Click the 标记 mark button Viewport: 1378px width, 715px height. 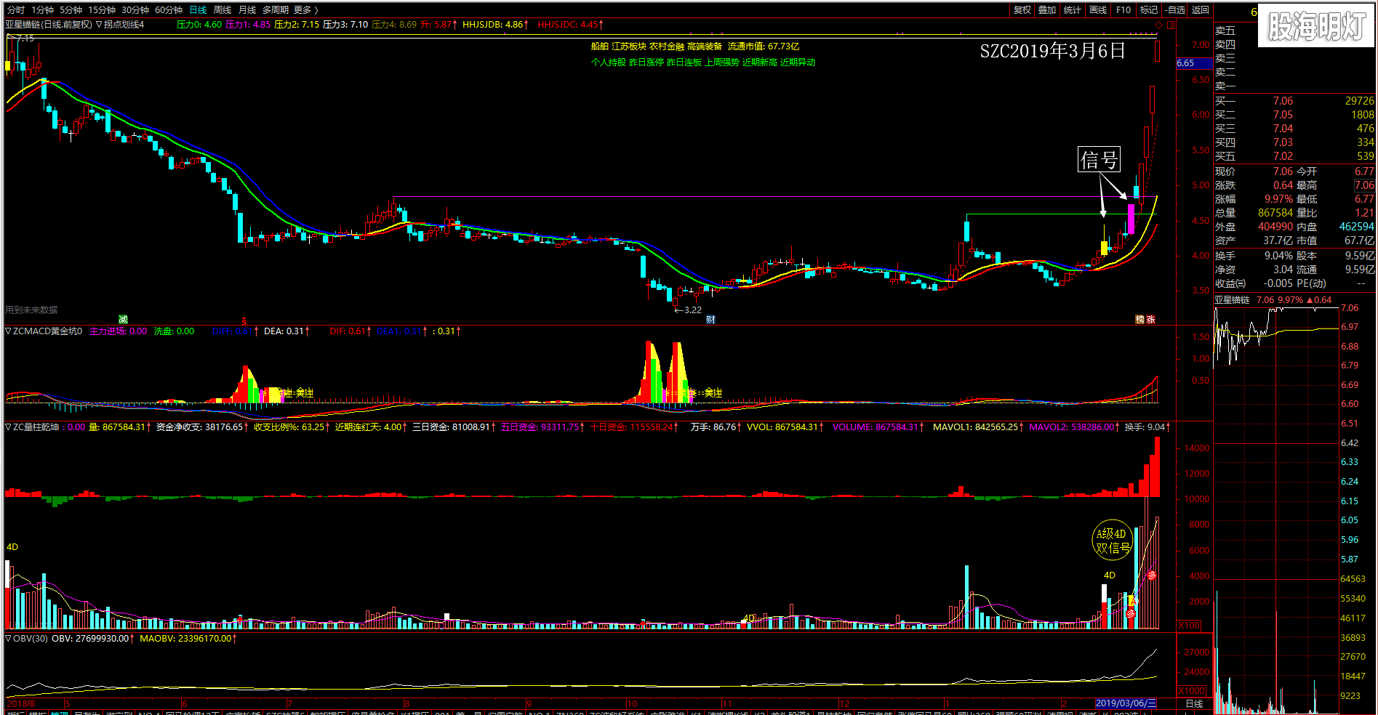1149,9
